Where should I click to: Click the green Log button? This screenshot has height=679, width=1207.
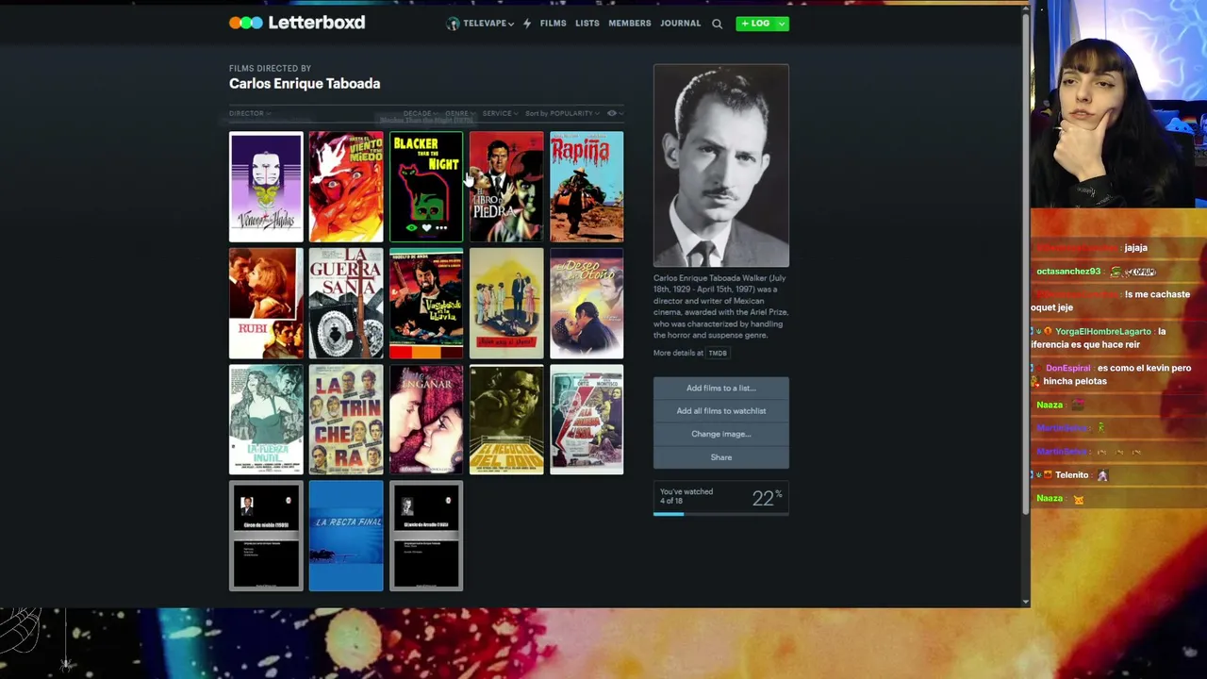[755, 24]
